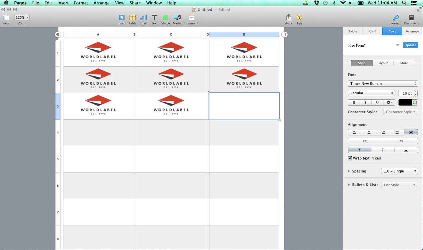Add a table with Table icon
The height and width of the screenshot is (250, 423).
[x=132, y=17]
